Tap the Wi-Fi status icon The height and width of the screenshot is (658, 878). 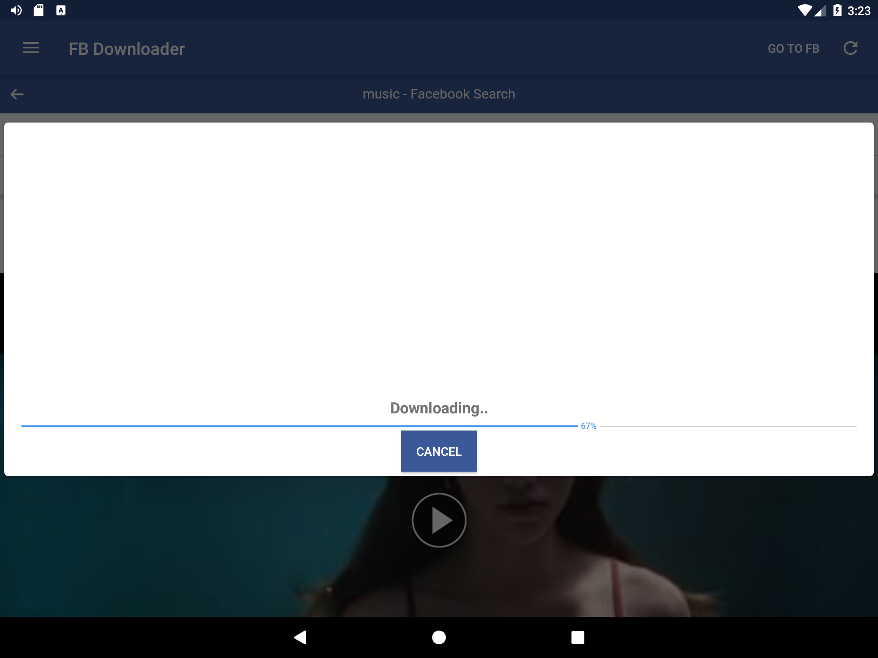(805, 10)
